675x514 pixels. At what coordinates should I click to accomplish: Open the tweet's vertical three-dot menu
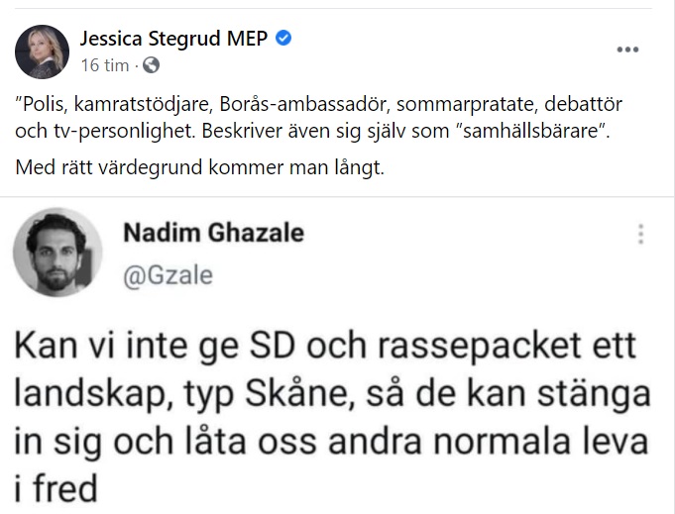(642, 234)
